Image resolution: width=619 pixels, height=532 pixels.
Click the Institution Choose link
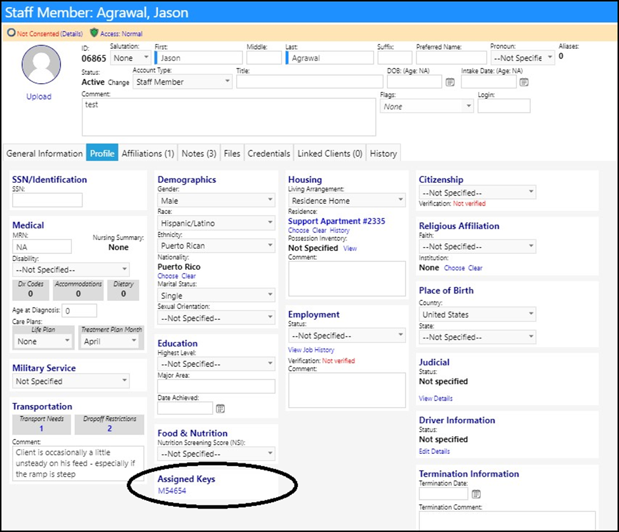point(455,267)
